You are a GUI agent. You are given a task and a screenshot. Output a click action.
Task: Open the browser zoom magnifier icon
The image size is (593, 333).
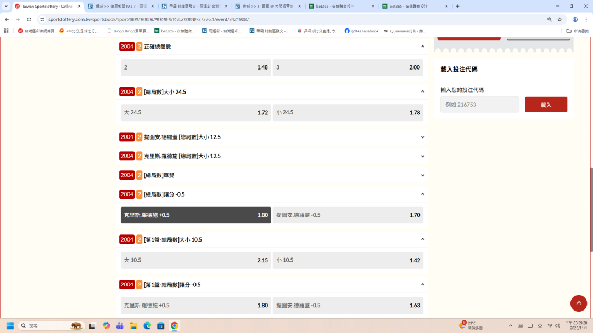pos(550,19)
